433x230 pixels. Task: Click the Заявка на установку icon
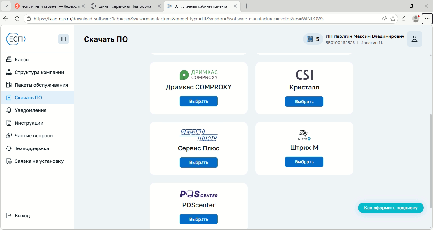9,161
